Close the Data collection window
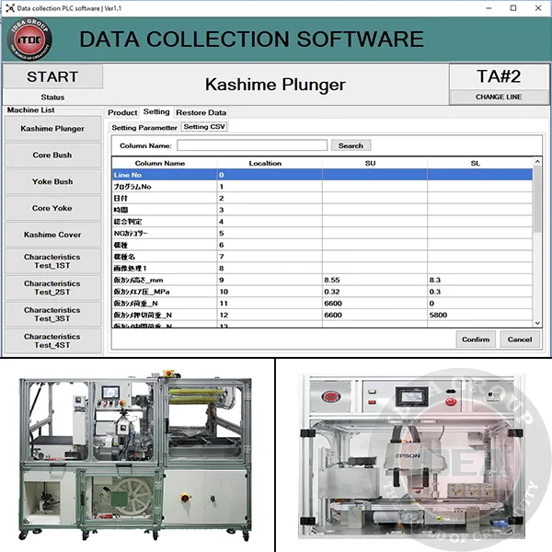 pyautogui.click(x=538, y=8)
